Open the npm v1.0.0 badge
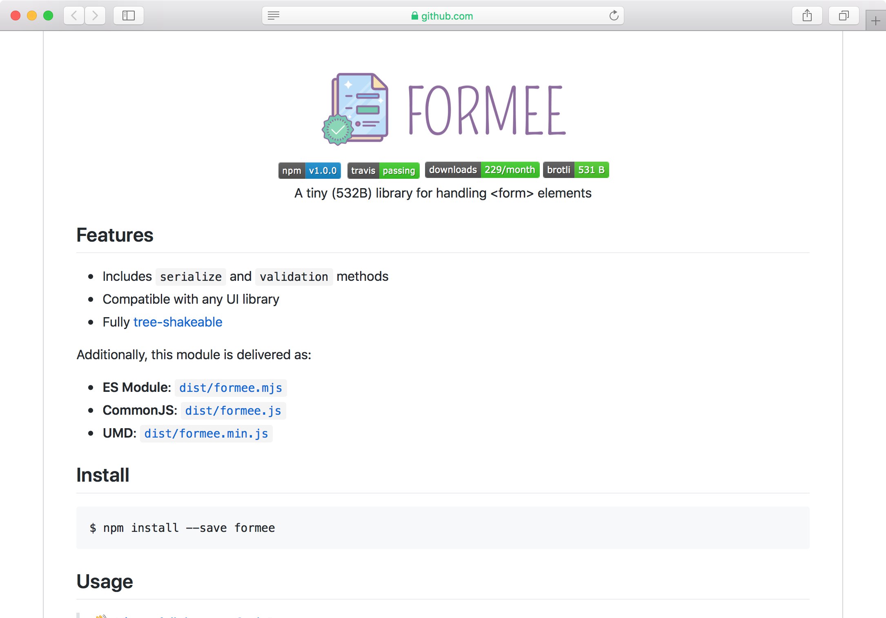This screenshot has height=618, width=886. click(x=309, y=170)
